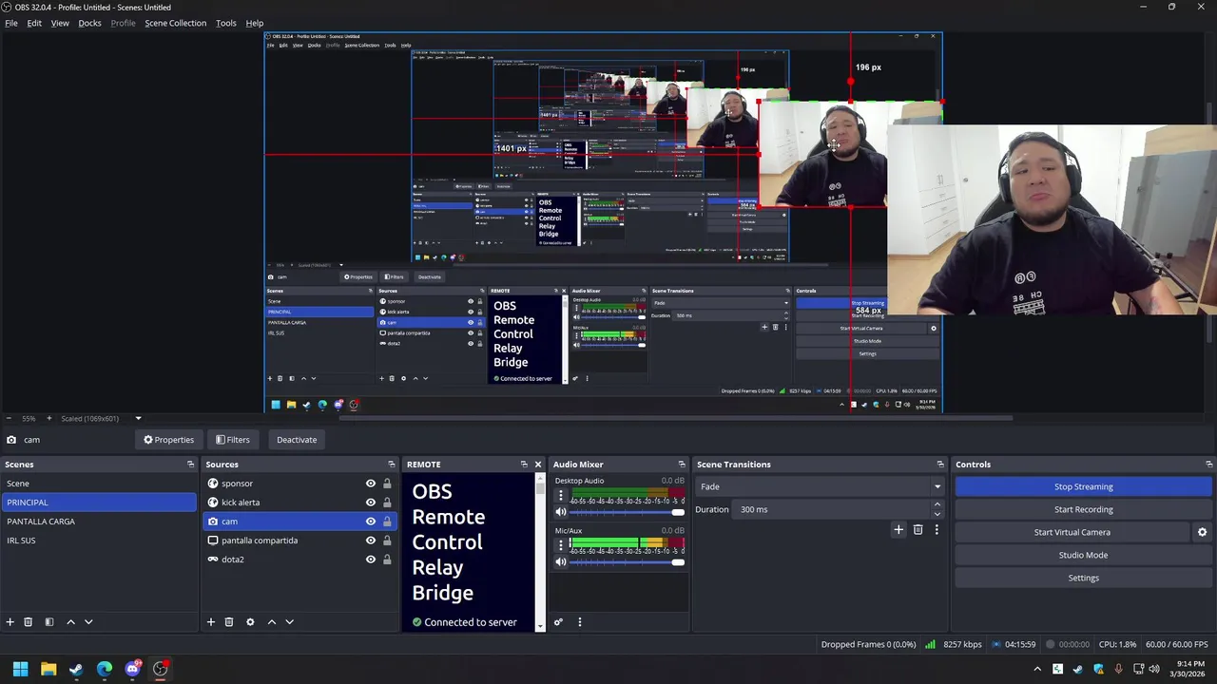The width and height of the screenshot is (1217, 684).
Task: Unlock the dota2 source
Action: [387, 560]
